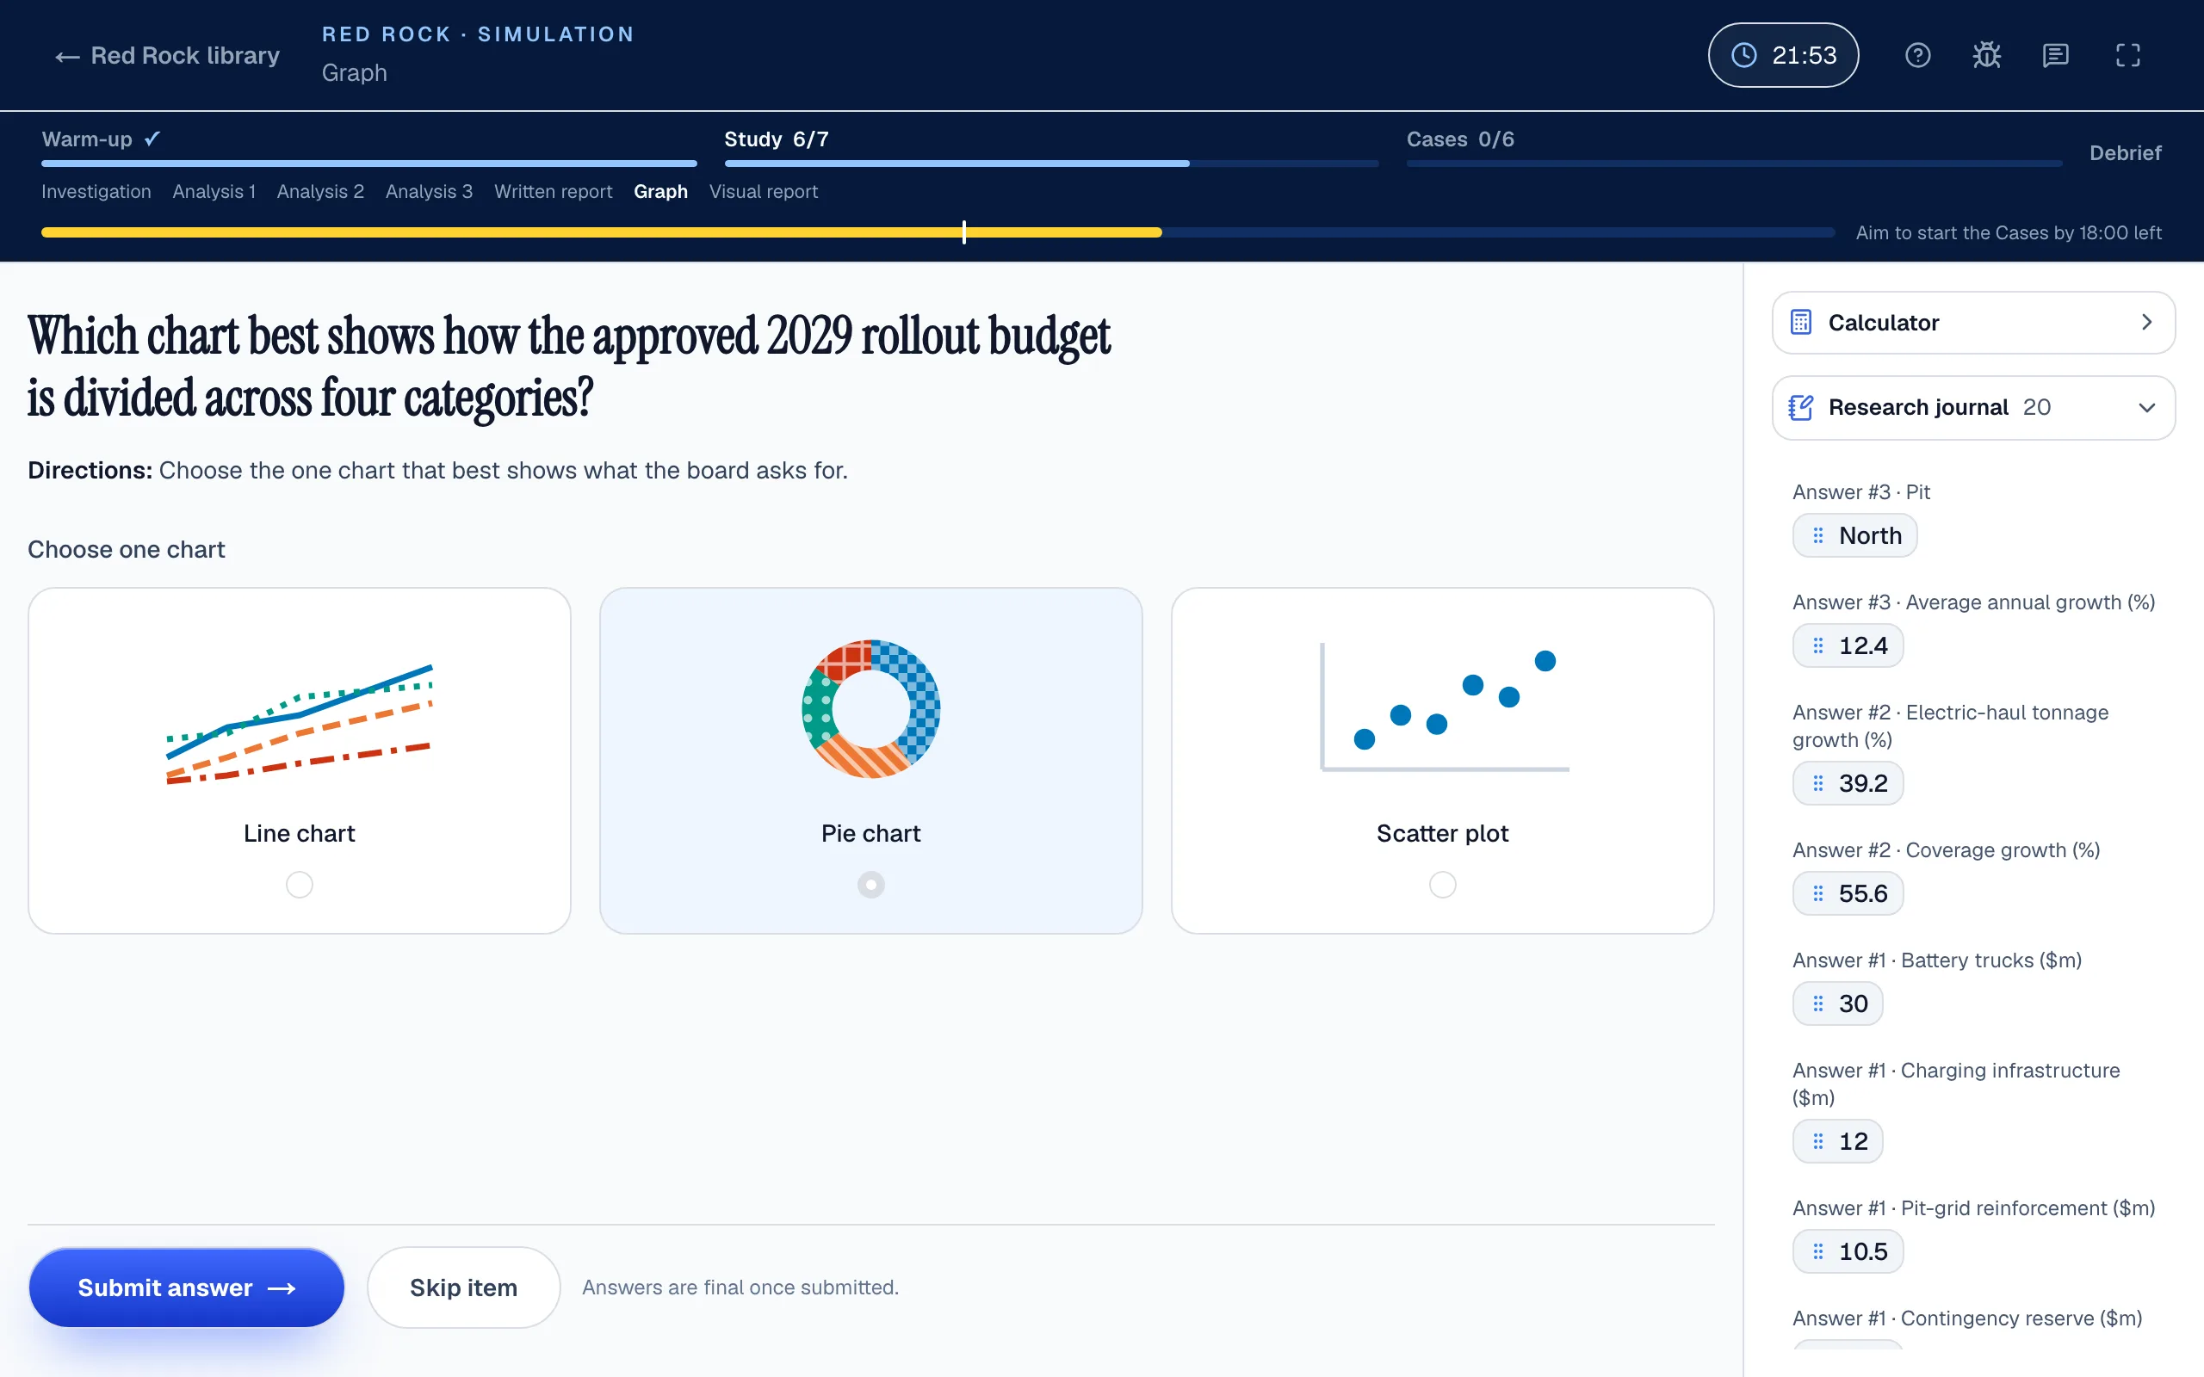
Task: Grab the drag handle on North chip
Action: tap(1817, 535)
